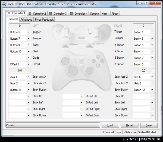Select the General sub-tab
Viewport: 163px width, 142px height.
pyautogui.click(x=13, y=19)
